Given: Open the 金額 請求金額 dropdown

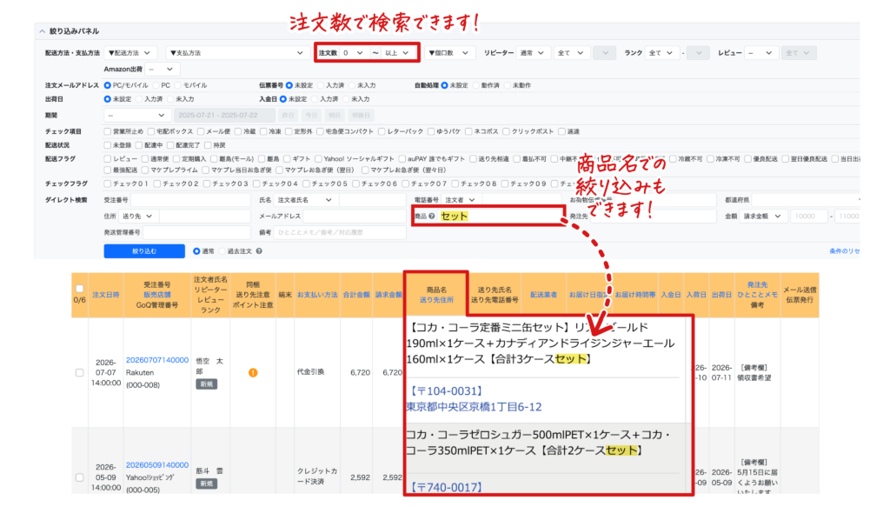Looking at the screenshot, I should tap(763, 217).
